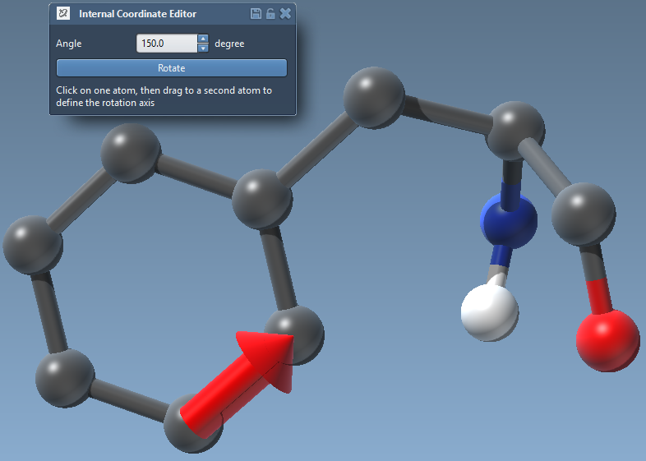This screenshot has width=646, height=461.
Task: Click the save icon in editor title bar
Action: (256, 14)
